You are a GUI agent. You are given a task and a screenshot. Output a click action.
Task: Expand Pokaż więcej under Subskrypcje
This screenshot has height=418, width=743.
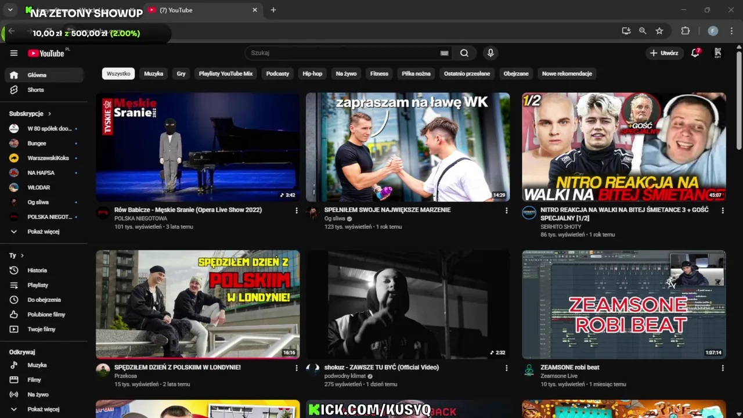coord(45,232)
